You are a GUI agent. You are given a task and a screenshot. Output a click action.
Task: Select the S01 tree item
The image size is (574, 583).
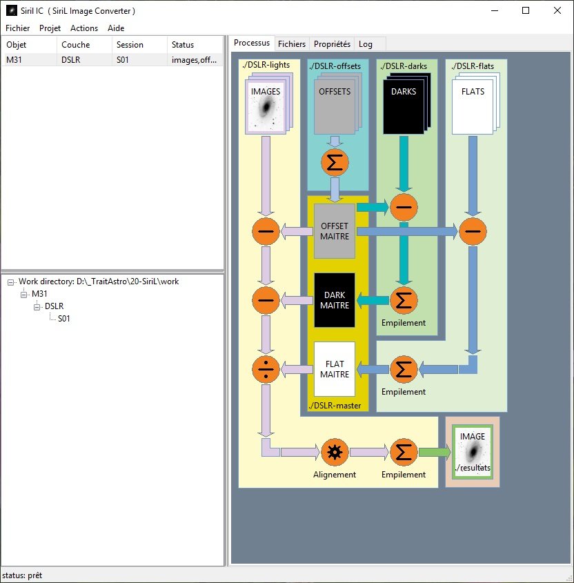pyautogui.click(x=63, y=319)
